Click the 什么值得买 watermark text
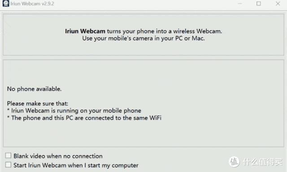This screenshot has width=287, height=172. [262, 162]
